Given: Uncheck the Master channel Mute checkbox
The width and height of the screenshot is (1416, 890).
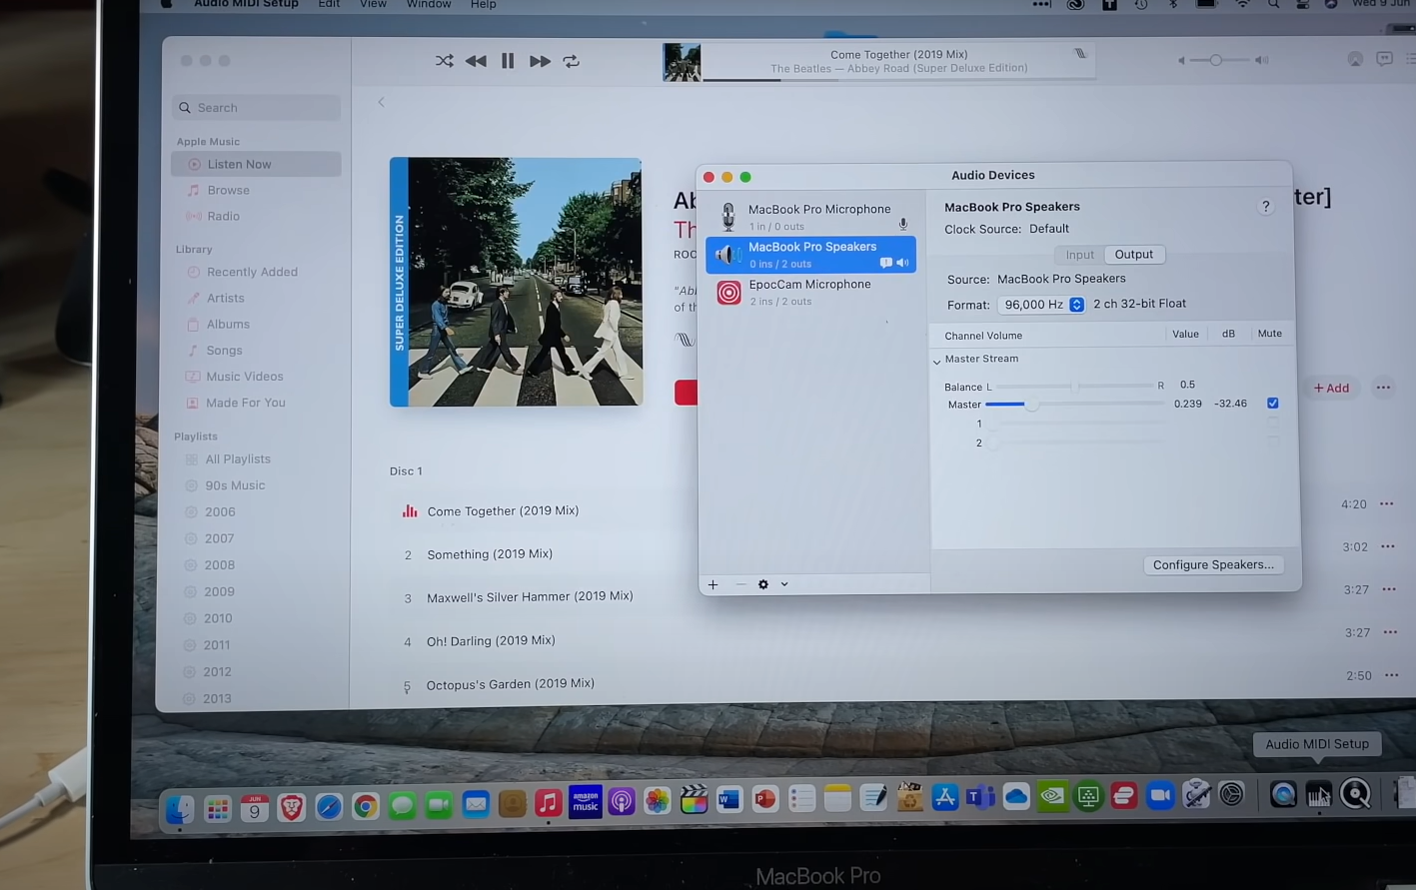Looking at the screenshot, I should (1272, 403).
